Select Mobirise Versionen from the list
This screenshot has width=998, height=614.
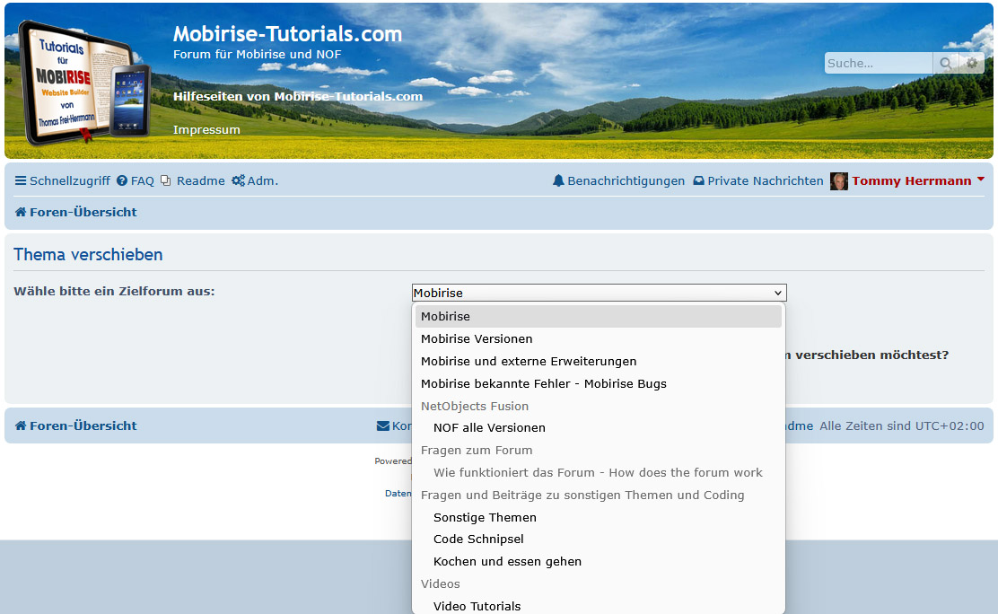[477, 339]
